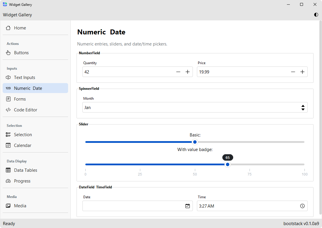The width and height of the screenshot is (322, 228).
Task: Click the Month spinner down arrow
Action: point(303,109)
